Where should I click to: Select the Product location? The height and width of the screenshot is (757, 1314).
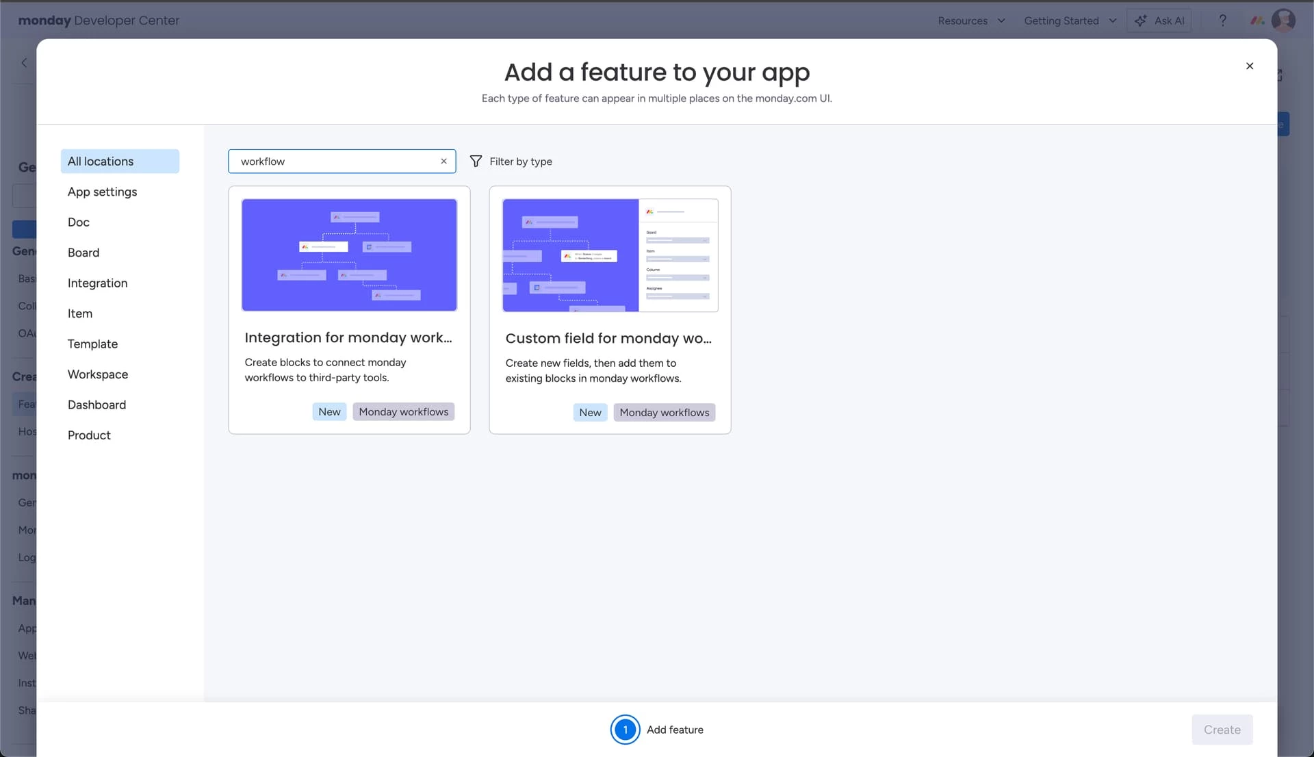pyautogui.click(x=120, y=435)
